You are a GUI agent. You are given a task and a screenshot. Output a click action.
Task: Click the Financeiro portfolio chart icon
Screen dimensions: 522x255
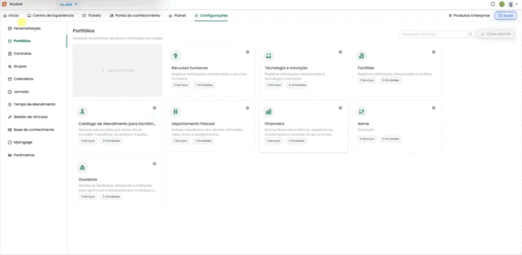point(269,111)
